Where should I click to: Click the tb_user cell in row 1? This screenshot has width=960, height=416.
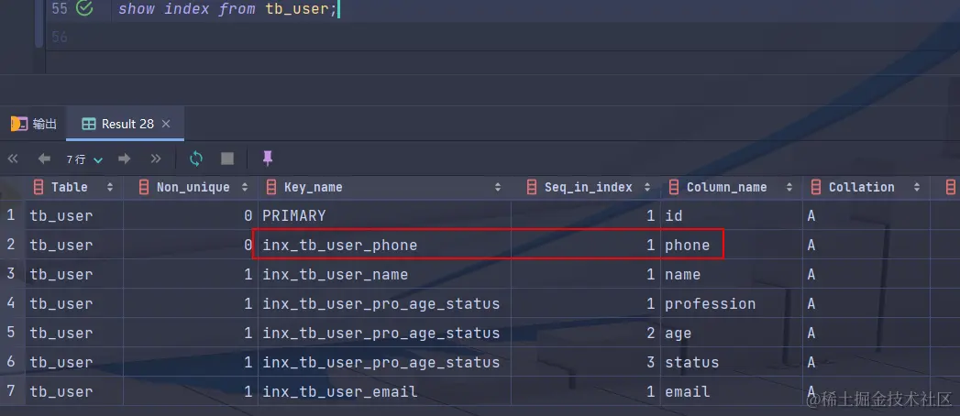74,216
